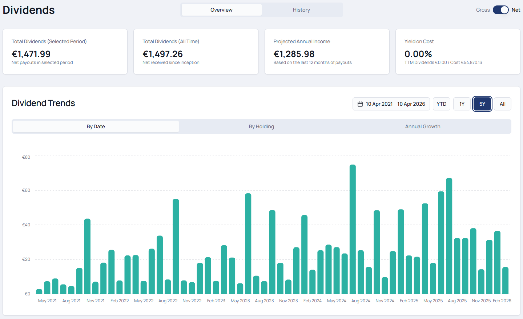Click the first bar, left of May 2021
Viewport: 523px width, 319px height.
click(x=39, y=291)
